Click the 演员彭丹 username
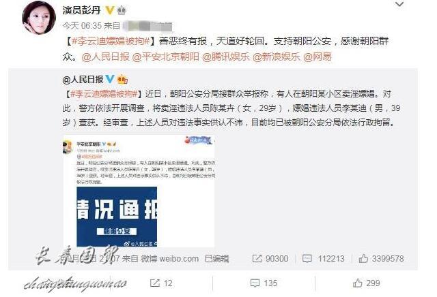This screenshot has height=297, width=437. point(81,10)
